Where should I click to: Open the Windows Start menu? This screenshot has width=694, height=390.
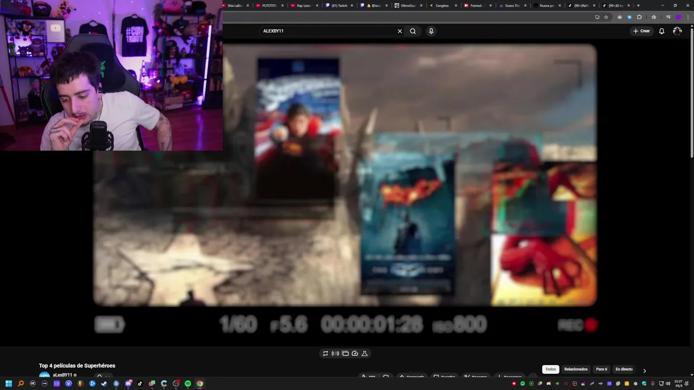tap(9, 383)
